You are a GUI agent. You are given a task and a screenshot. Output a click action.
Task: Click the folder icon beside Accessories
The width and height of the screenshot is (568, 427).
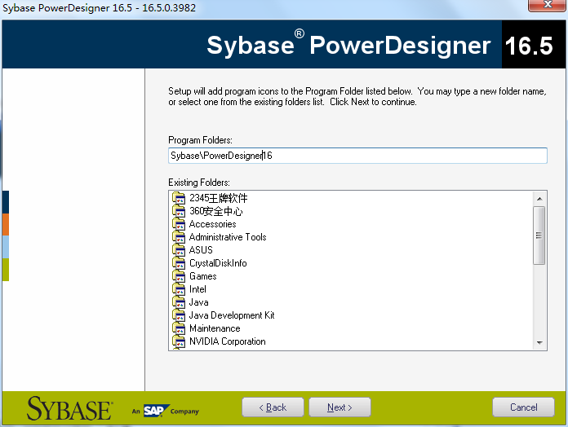tap(179, 224)
